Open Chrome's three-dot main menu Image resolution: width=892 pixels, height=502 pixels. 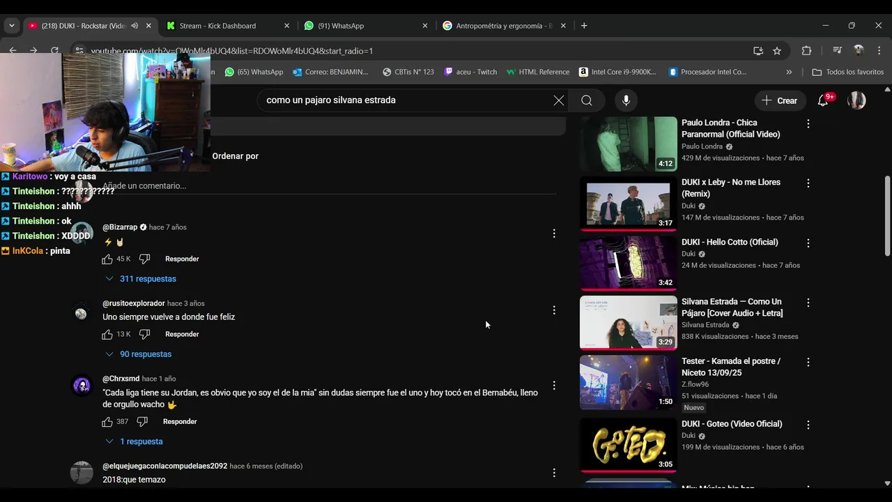879,51
